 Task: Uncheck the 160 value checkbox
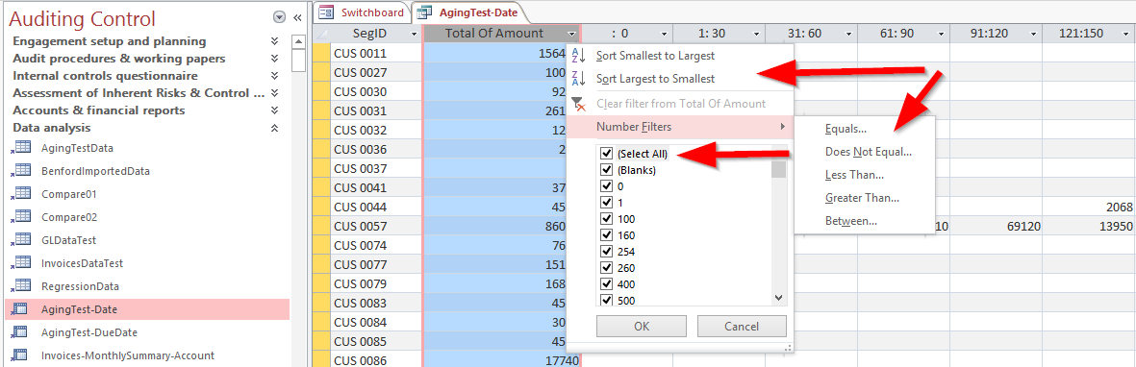[x=606, y=235]
